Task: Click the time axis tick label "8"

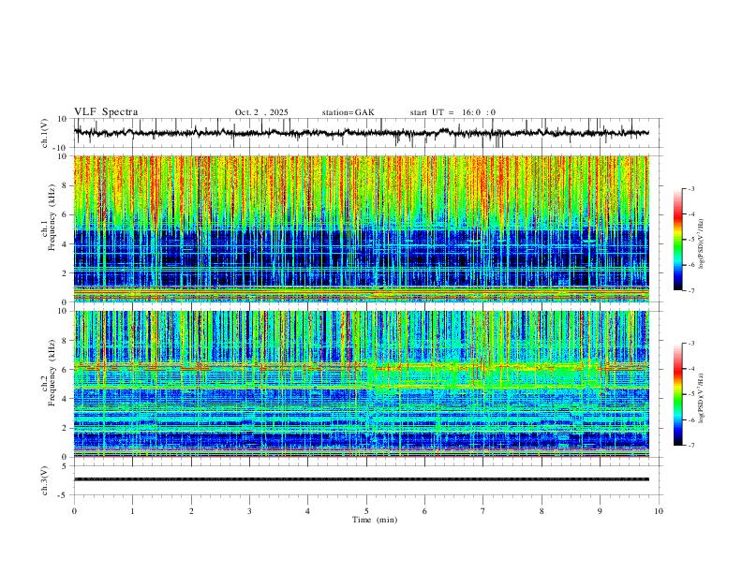Action: point(542,511)
